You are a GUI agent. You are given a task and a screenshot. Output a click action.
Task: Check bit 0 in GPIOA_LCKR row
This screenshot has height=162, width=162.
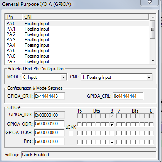click(151, 133)
